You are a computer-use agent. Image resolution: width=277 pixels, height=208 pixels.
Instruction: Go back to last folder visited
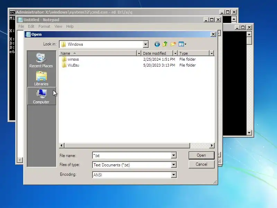(x=157, y=44)
